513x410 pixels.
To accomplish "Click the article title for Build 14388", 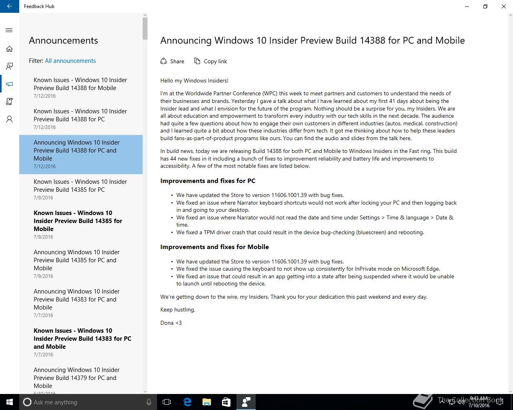I will [x=313, y=40].
